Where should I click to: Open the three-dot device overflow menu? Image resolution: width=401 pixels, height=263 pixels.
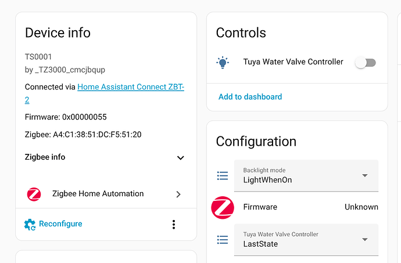(x=173, y=224)
